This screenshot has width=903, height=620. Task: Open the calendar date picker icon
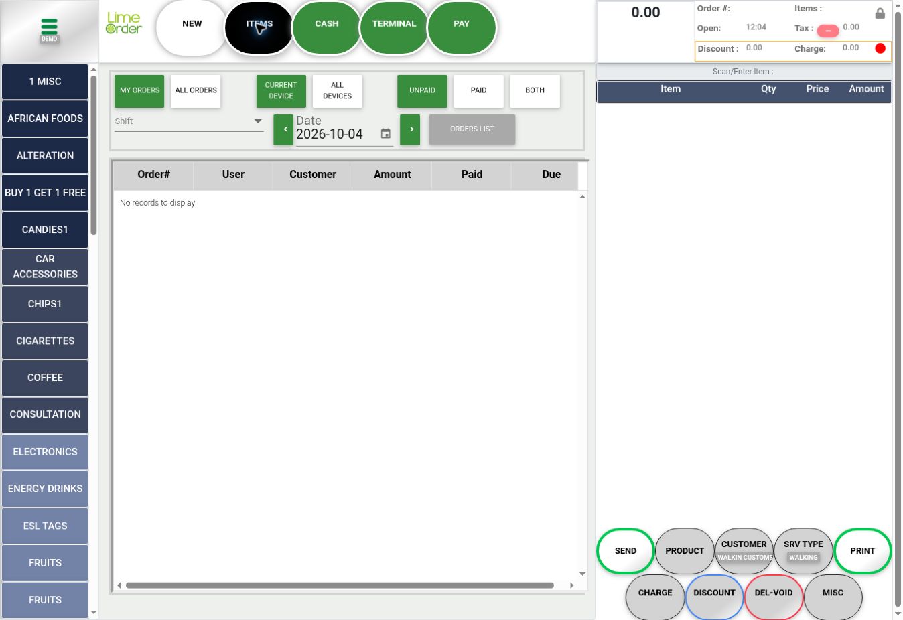386,133
